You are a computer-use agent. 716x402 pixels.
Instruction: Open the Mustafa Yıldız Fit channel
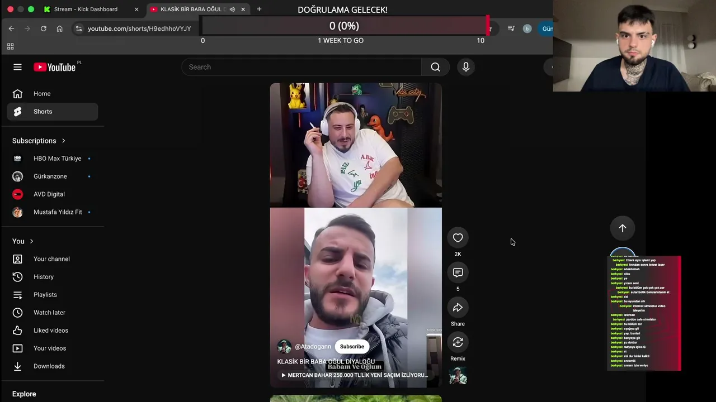point(53,212)
